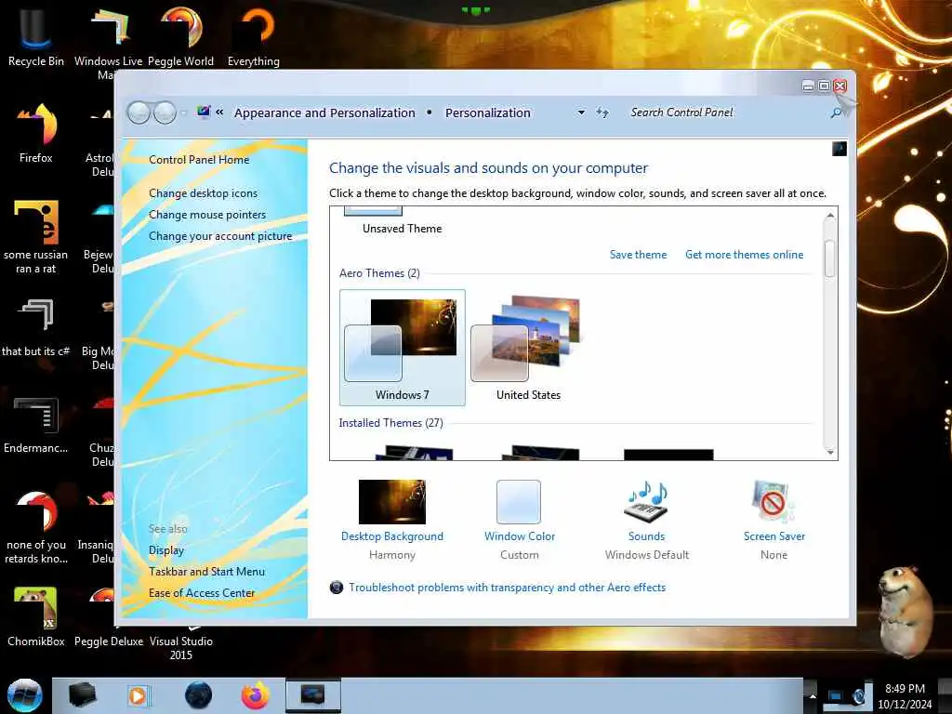
Task: Go to Appearance and Personalization breadcrumb
Action: 324,112
